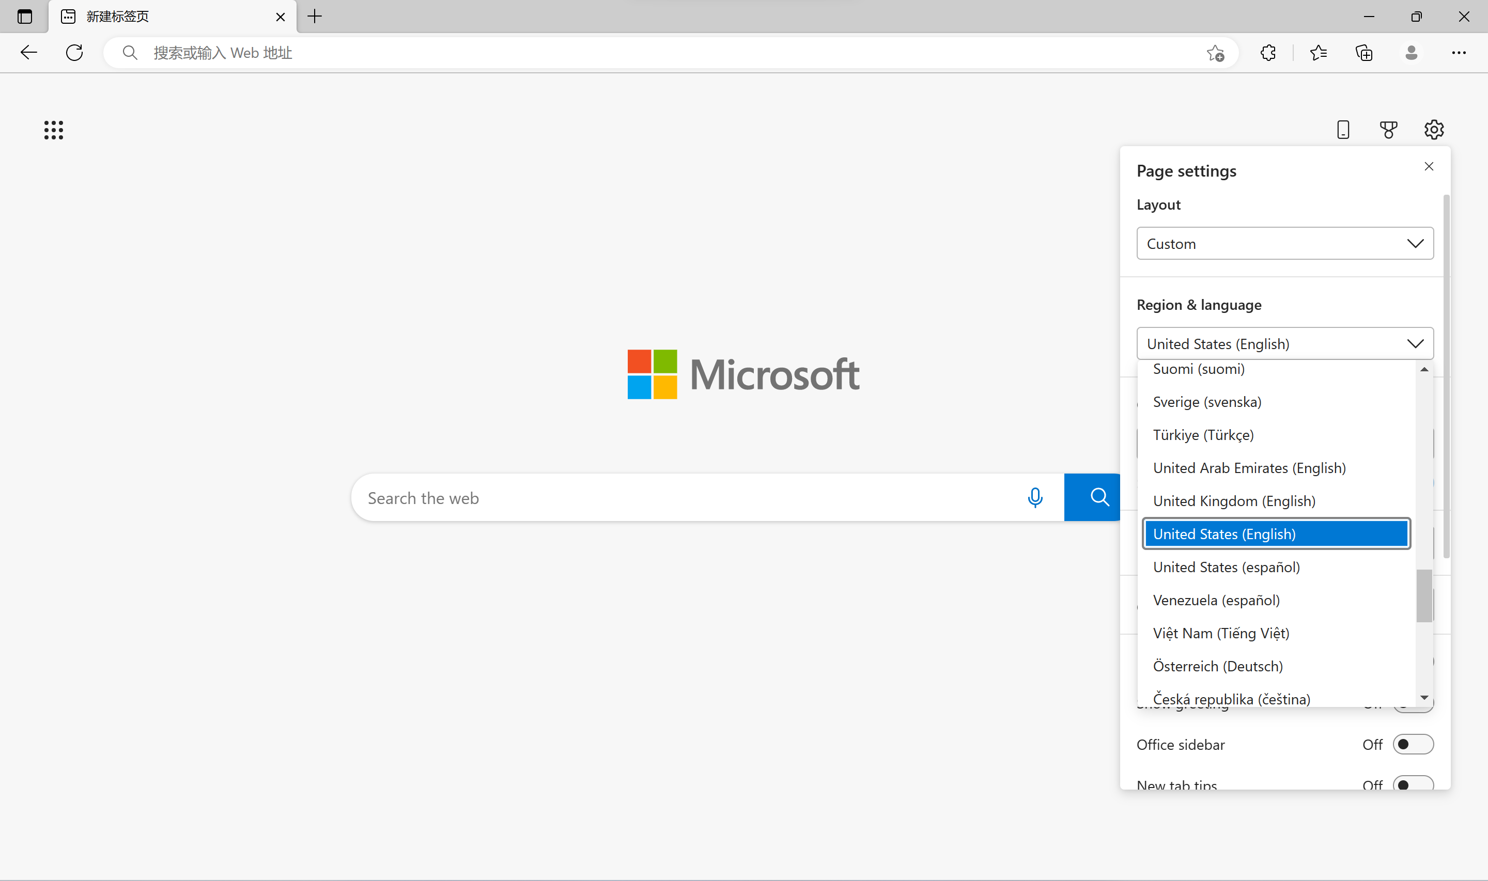Select Österreich (Deutsch) option

[1276, 667]
